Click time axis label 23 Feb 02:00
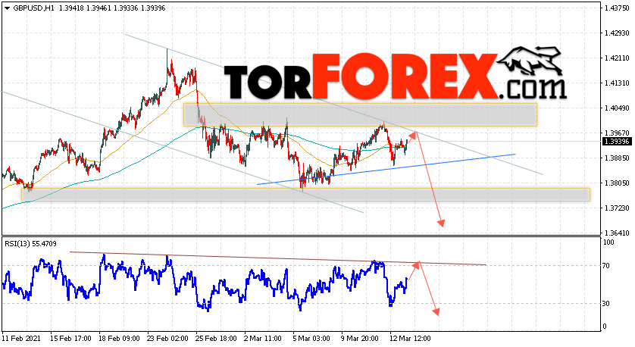Screen dimensions: 635x347 (x=167, y=339)
